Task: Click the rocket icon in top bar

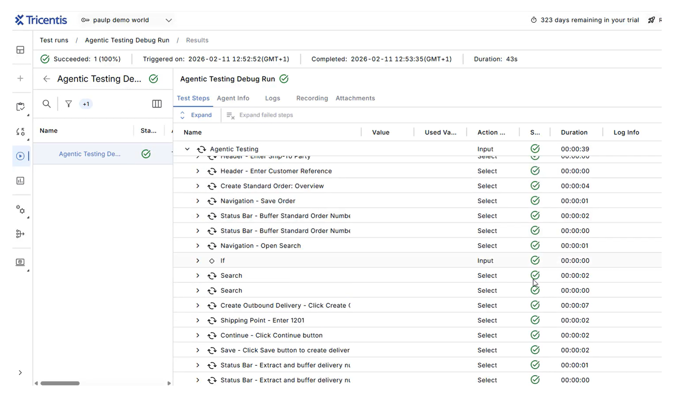Action: pos(651,20)
